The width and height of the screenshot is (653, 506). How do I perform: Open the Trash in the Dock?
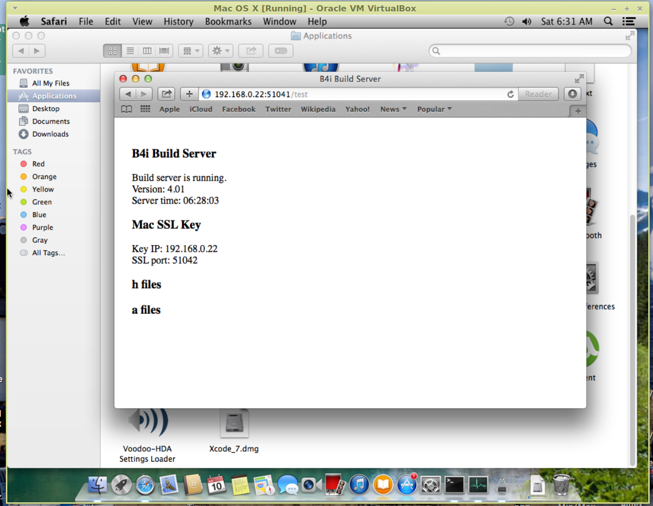click(x=562, y=485)
